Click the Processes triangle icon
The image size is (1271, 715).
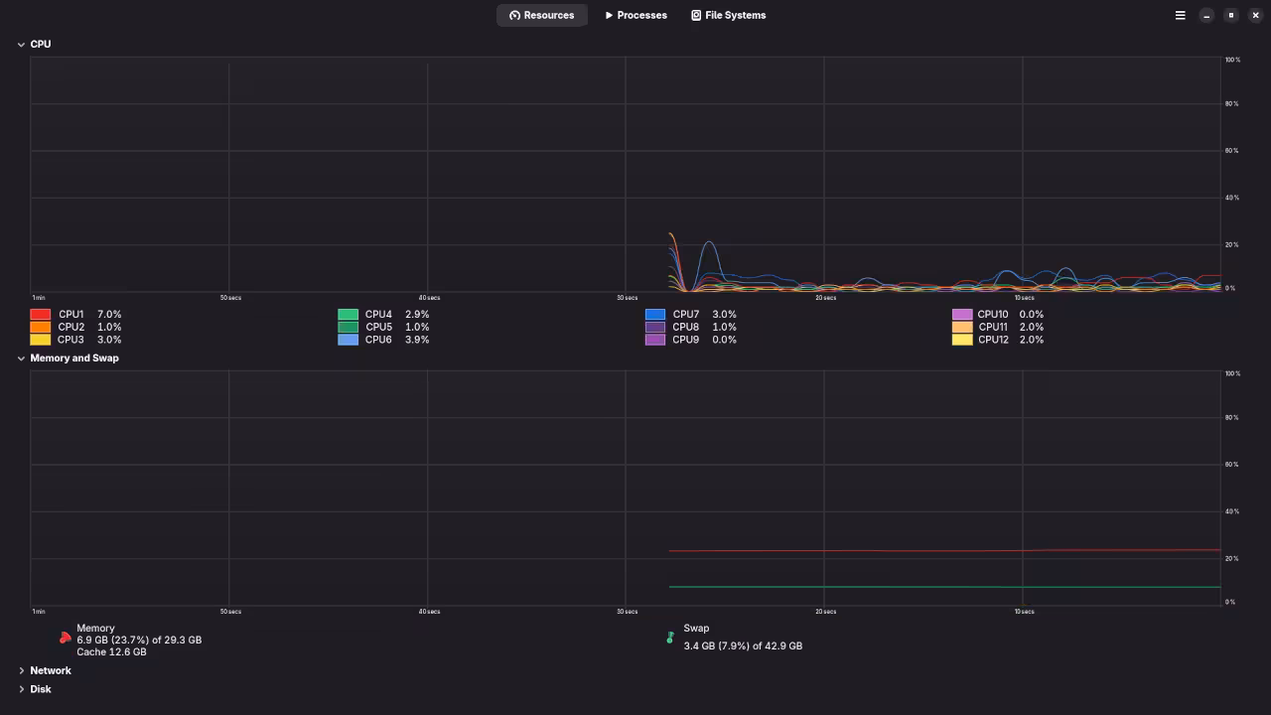(x=609, y=15)
